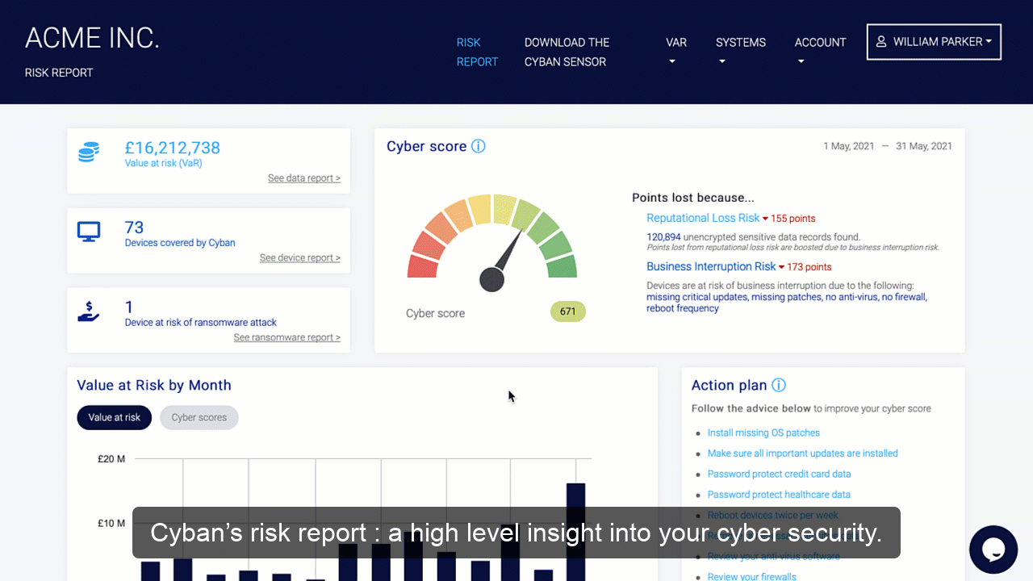Click Password protect healthcare data link
The width and height of the screenshot is (1033, 581).
pyautogui.click(x=779, y=495)
